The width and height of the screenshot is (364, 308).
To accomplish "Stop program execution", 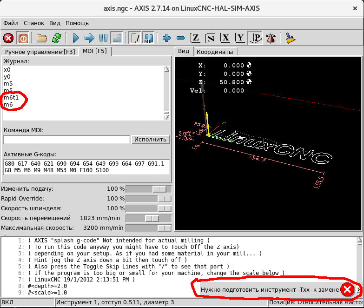I will 117,38.
